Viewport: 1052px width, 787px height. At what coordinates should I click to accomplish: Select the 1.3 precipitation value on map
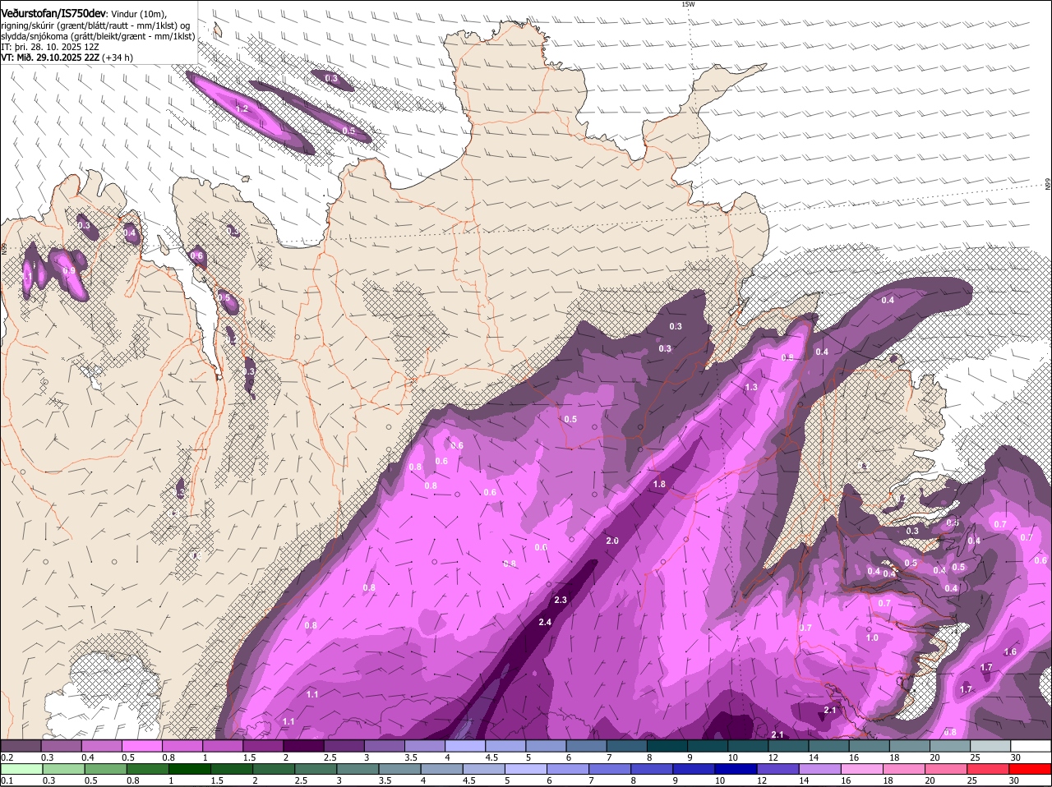[751, 387]
